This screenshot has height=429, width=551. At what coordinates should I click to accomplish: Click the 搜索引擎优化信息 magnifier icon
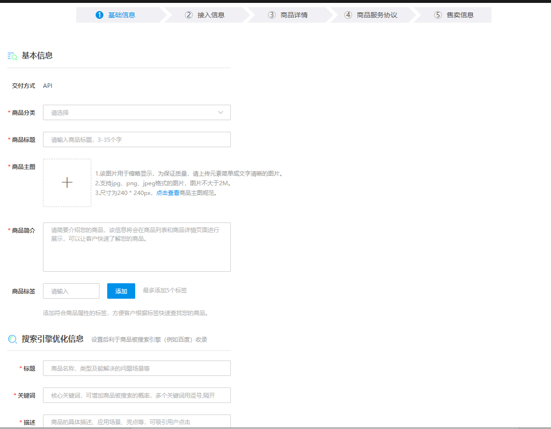coord(13,339)
